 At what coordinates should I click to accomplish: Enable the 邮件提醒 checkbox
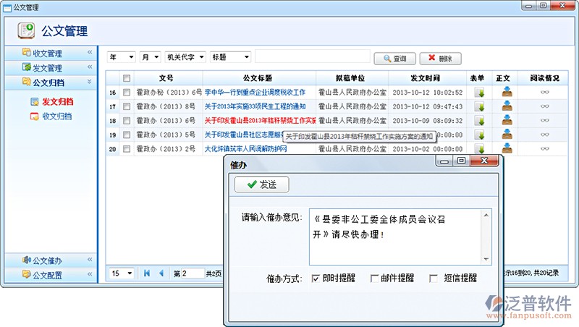coord(374,278)
